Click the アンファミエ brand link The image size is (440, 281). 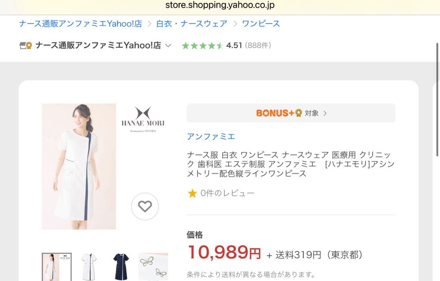[x=211, y=137]
